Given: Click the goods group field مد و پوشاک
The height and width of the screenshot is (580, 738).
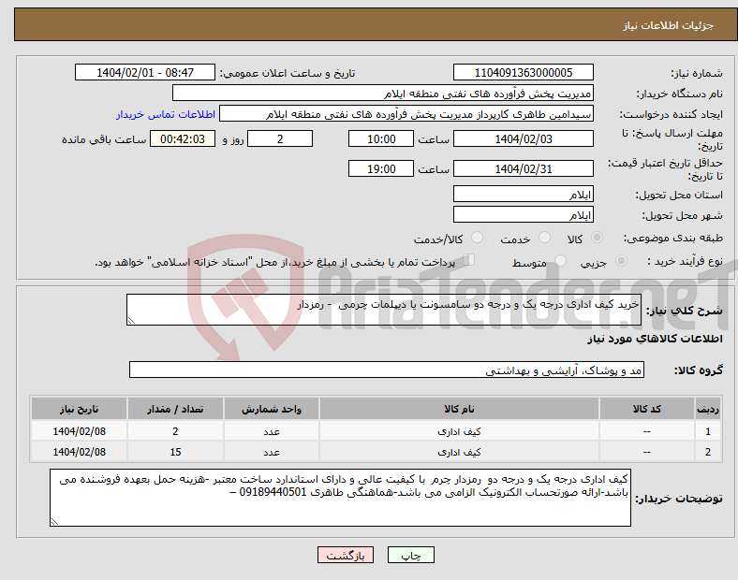Looking at the screenshot, I should [x=387, y=370].
